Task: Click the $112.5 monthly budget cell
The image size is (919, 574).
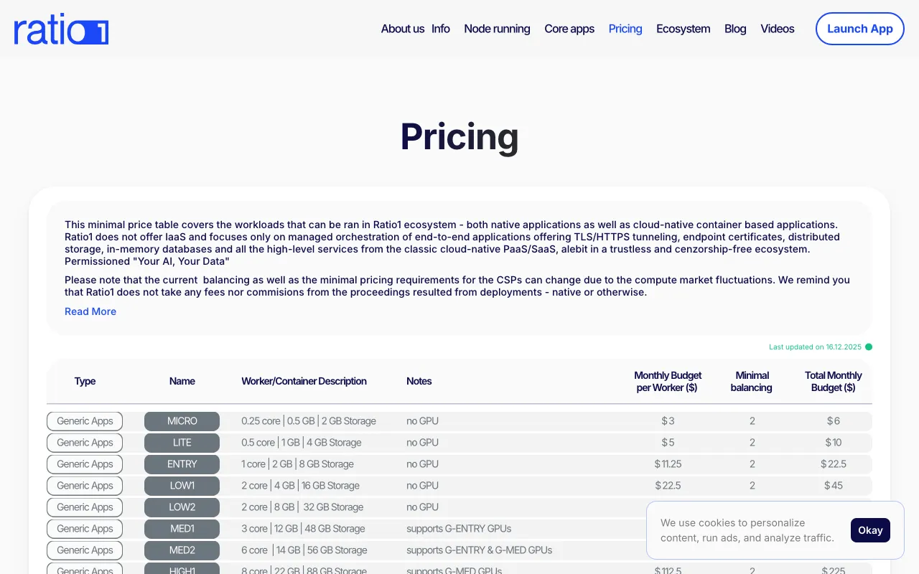Action: pos(668,571)
